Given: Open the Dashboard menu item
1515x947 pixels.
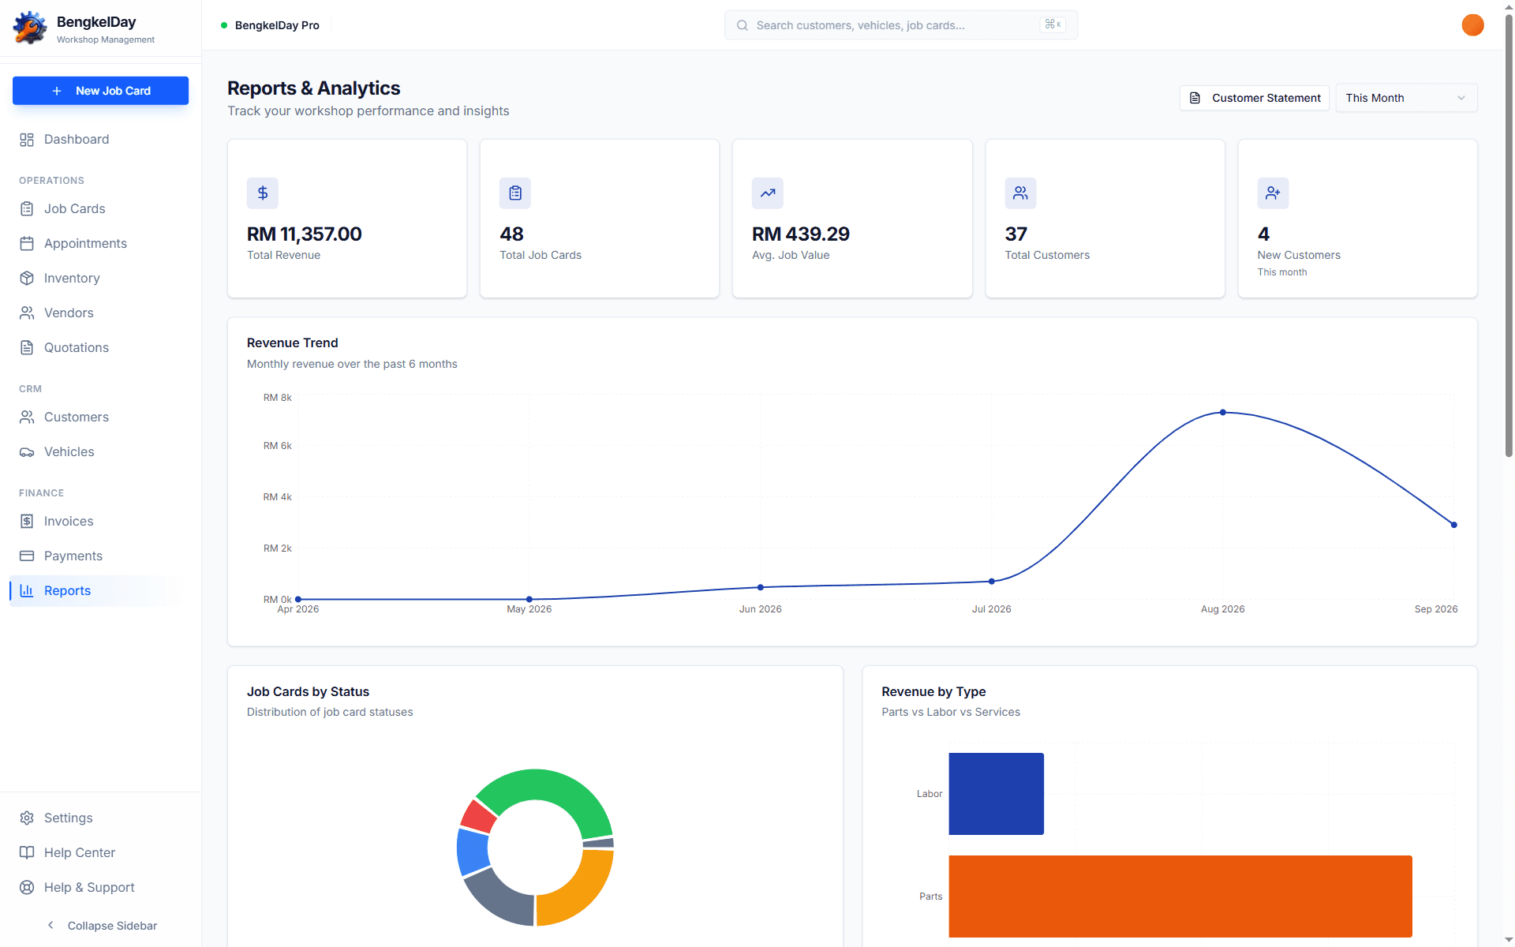Looking at the screenshot, I should pyautogui.click(x=101, y=140).
